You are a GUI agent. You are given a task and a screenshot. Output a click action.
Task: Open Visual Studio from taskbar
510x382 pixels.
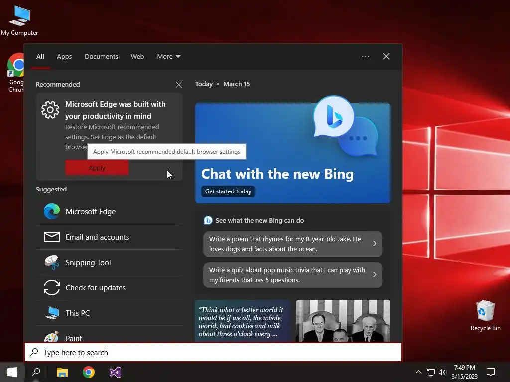pos(115,372)
